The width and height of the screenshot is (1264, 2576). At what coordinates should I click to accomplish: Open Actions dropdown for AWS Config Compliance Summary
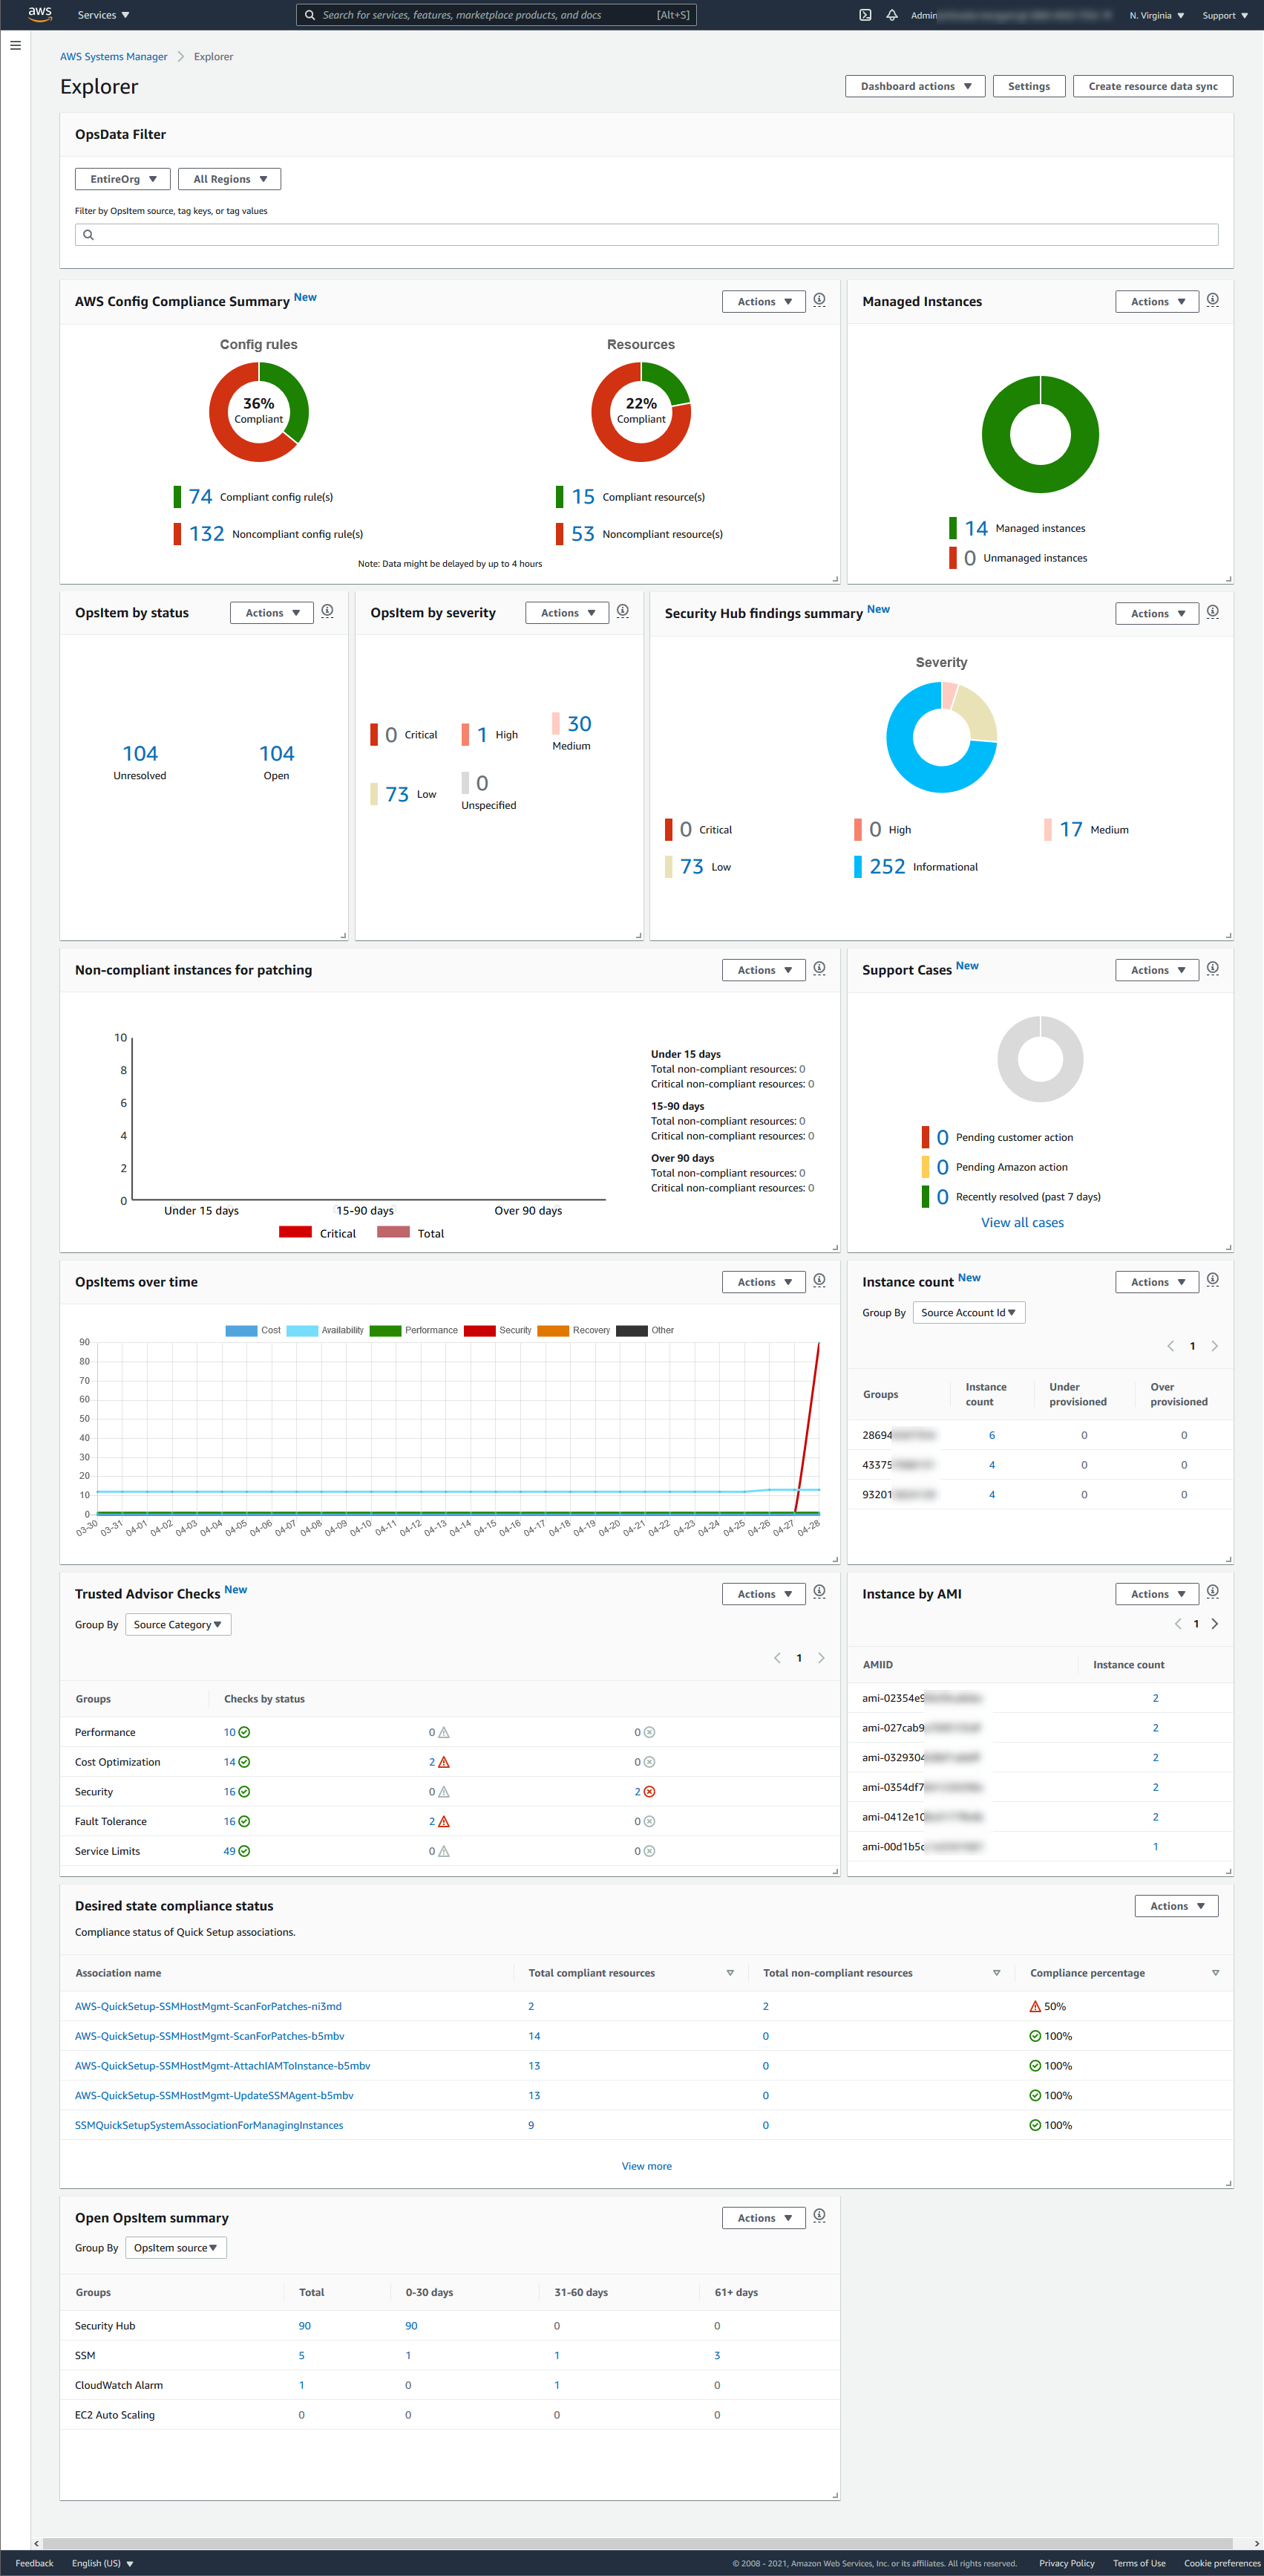[x=764, y=301]
